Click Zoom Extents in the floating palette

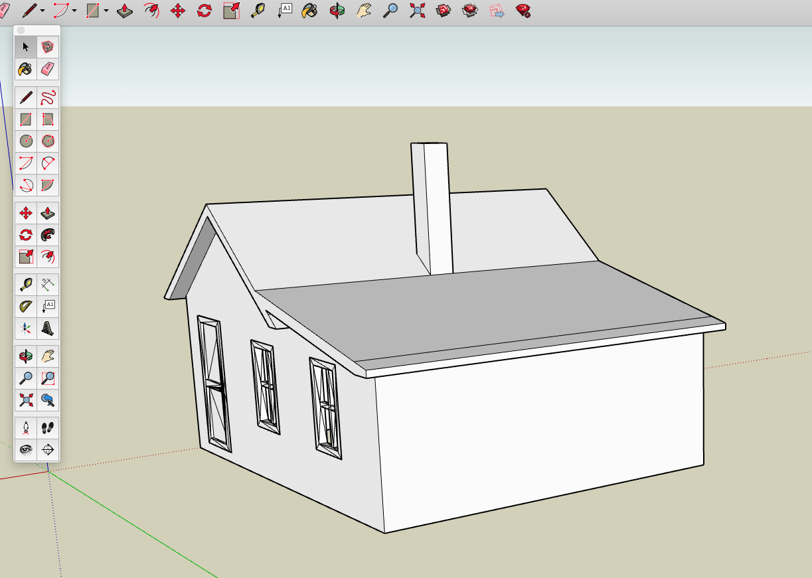(26, 400)
